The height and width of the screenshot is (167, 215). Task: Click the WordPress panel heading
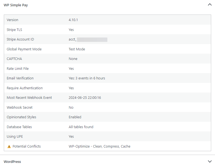12,162
